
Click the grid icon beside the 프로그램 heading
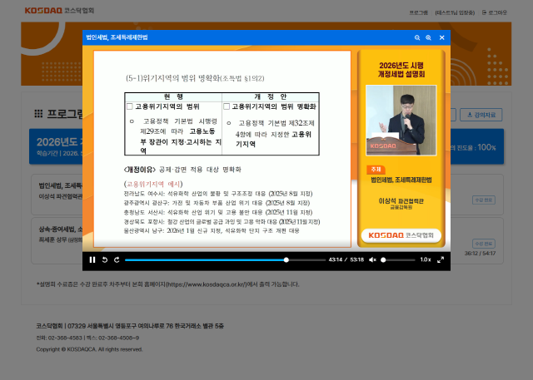38,114
